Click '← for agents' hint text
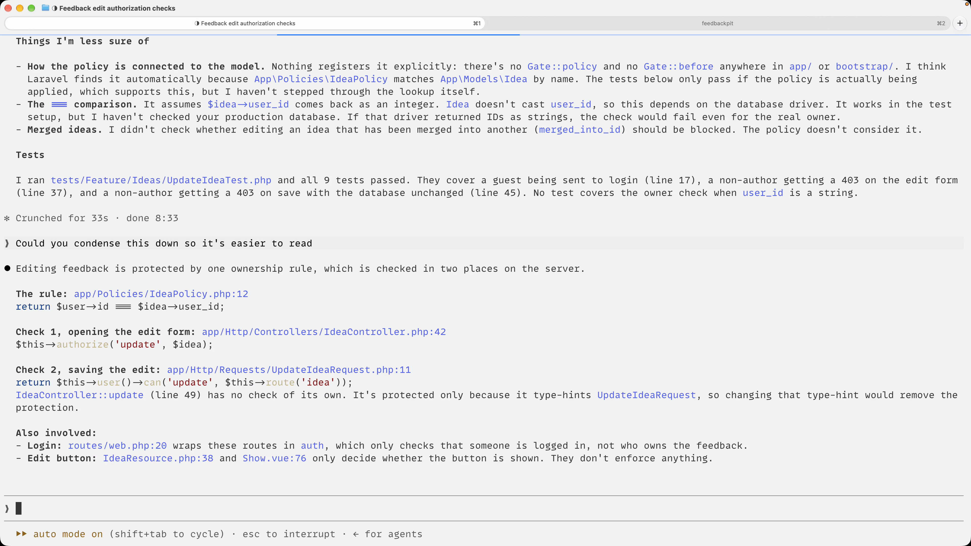Image resolution: width=971 pixels, height=546 pixels. click(387, 534)
